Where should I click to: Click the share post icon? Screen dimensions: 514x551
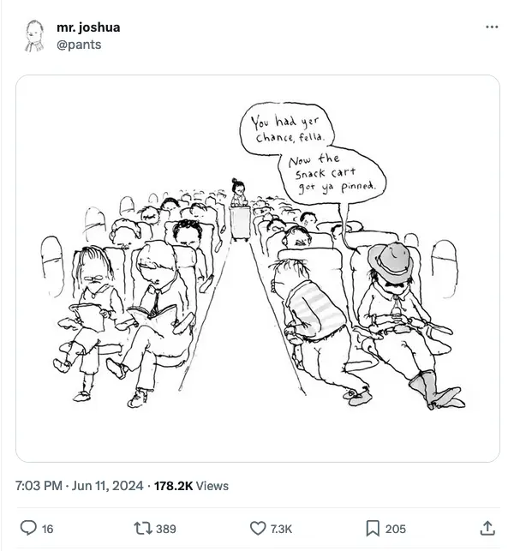click(487, 529)
